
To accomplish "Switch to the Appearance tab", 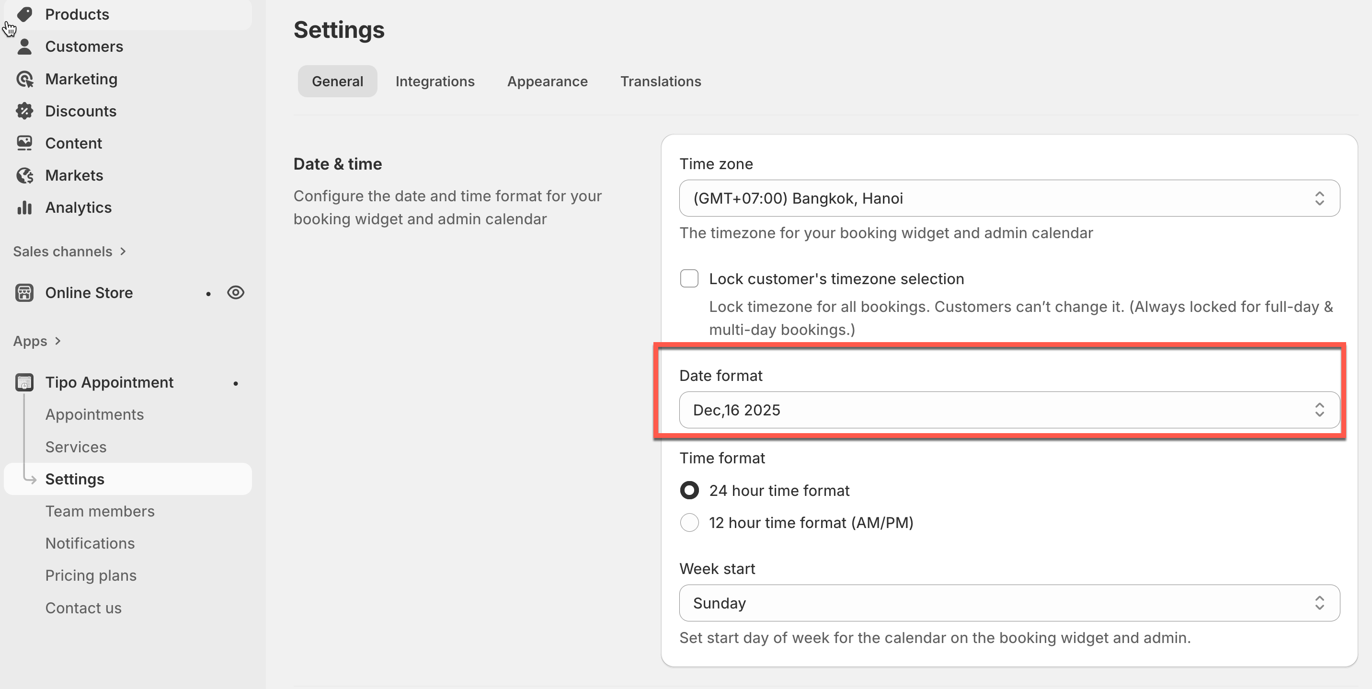I will [547, 81].
